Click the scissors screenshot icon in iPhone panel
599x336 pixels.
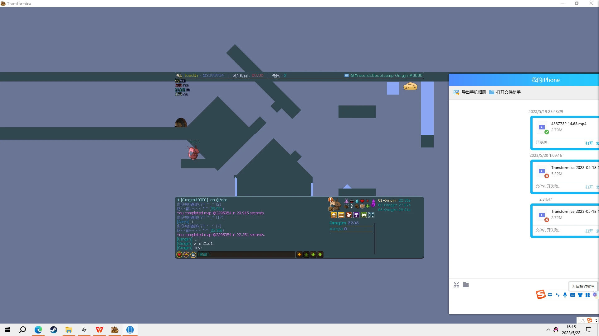456,285
